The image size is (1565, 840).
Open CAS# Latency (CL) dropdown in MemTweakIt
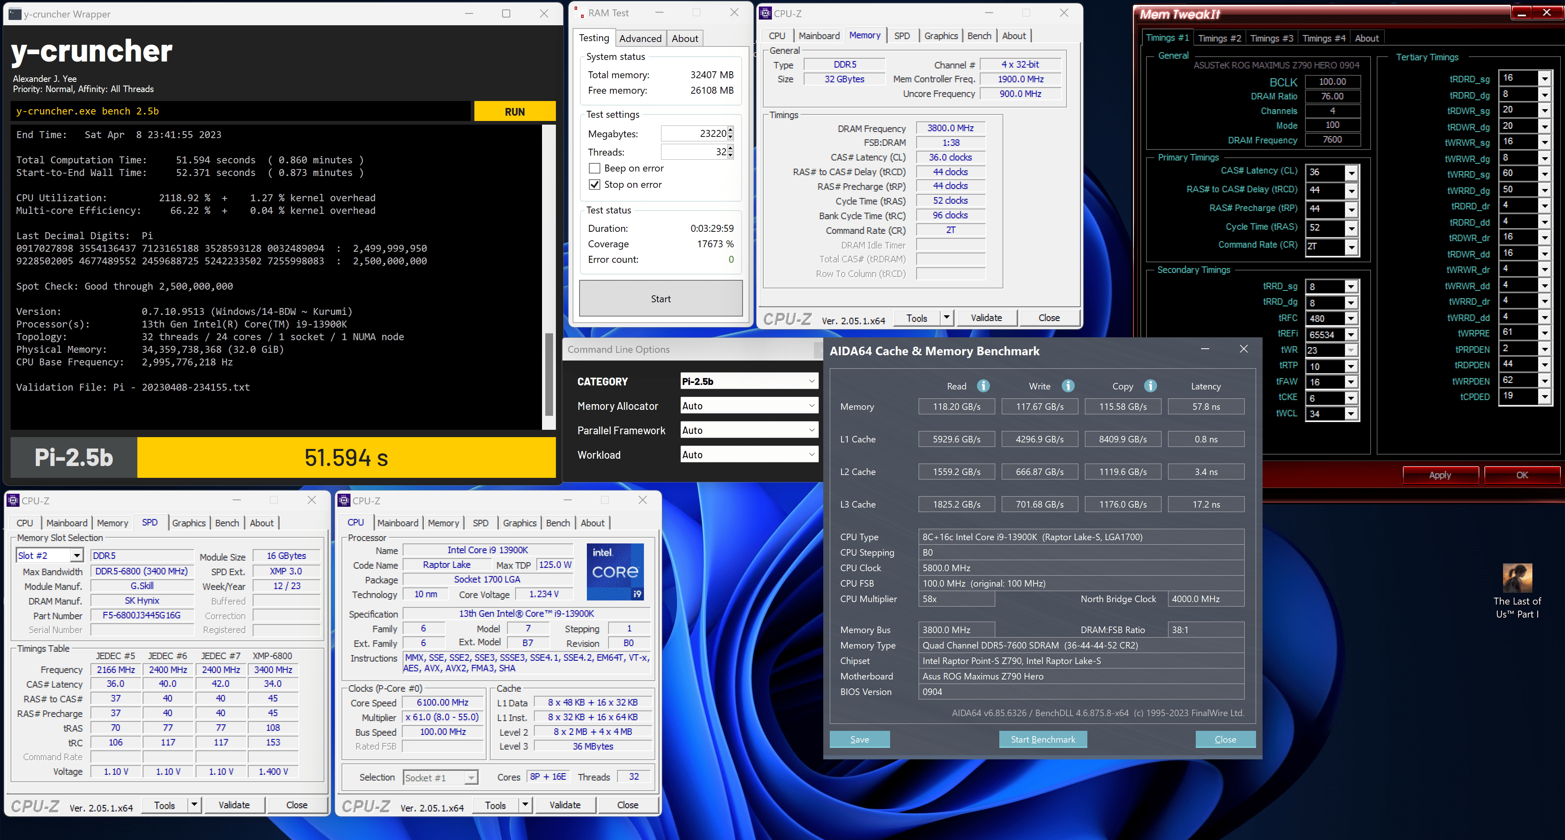click(1351, 172)
